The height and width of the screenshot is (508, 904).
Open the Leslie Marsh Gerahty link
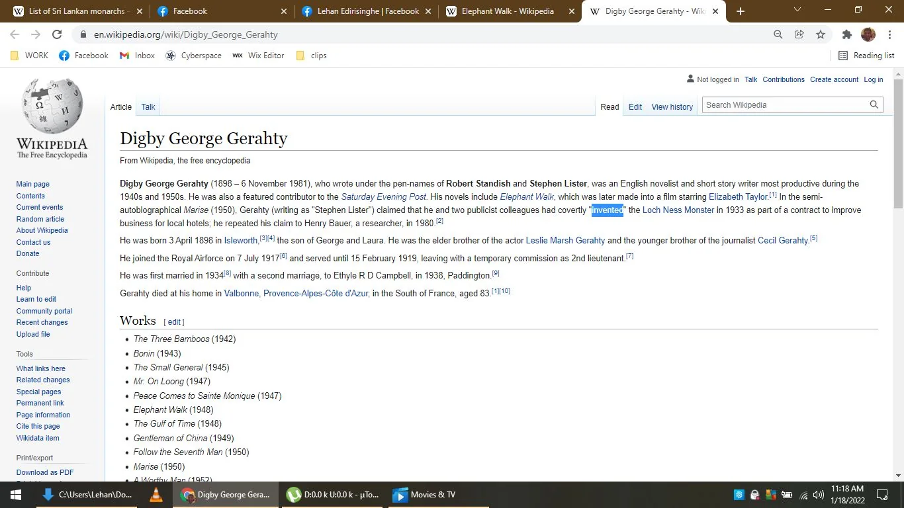565,240
